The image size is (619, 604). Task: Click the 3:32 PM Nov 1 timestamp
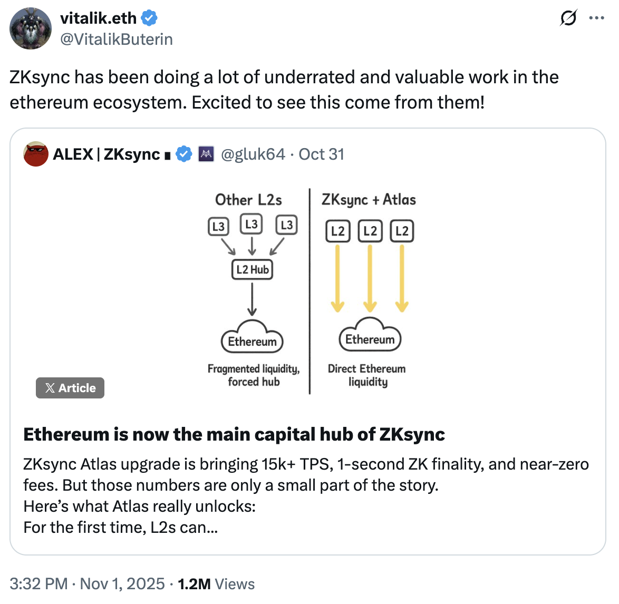coord(86,583)
